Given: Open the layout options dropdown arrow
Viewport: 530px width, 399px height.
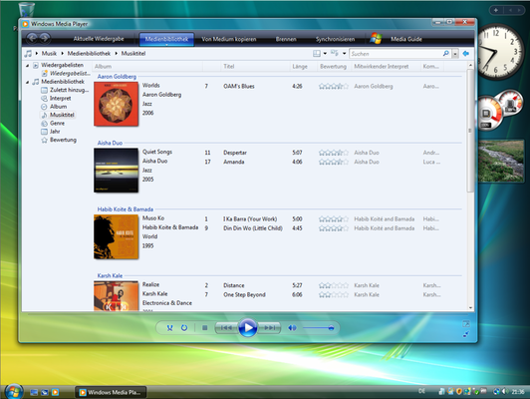Looking at the screenshot, I should tap(325, 54).
